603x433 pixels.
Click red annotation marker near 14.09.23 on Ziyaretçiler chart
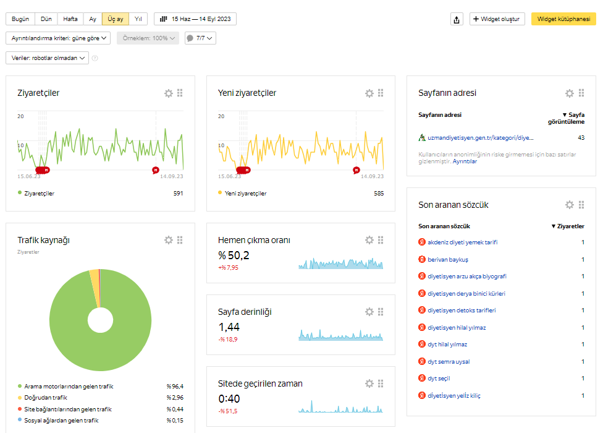(x=155, y=169)
